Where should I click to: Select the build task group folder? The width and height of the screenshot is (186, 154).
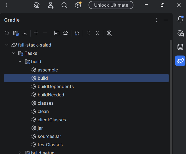point(36,61)
